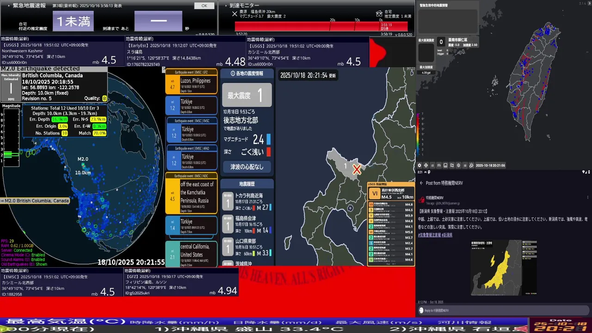The height and width of the screenshot is (333, 592).
Task: Click the X icon beside 震源 in 到達モニター
Action: 234,14
